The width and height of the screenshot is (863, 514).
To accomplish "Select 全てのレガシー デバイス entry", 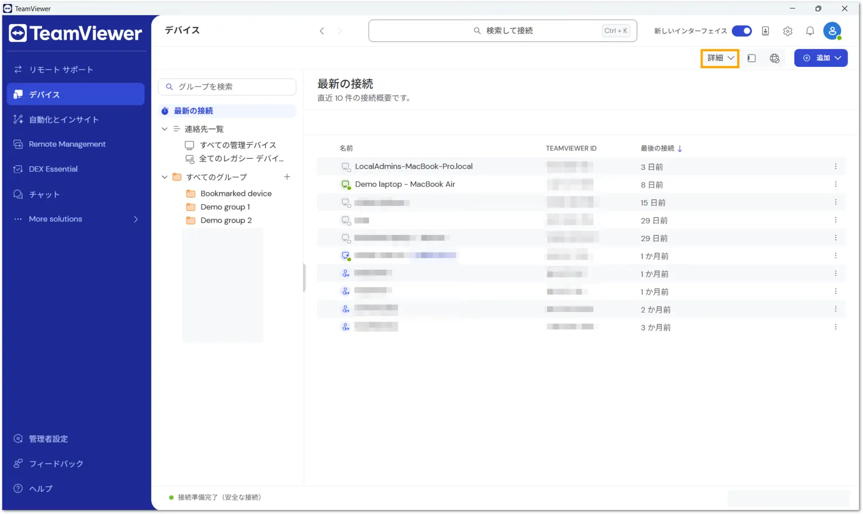I will click(x=234, y=158).
